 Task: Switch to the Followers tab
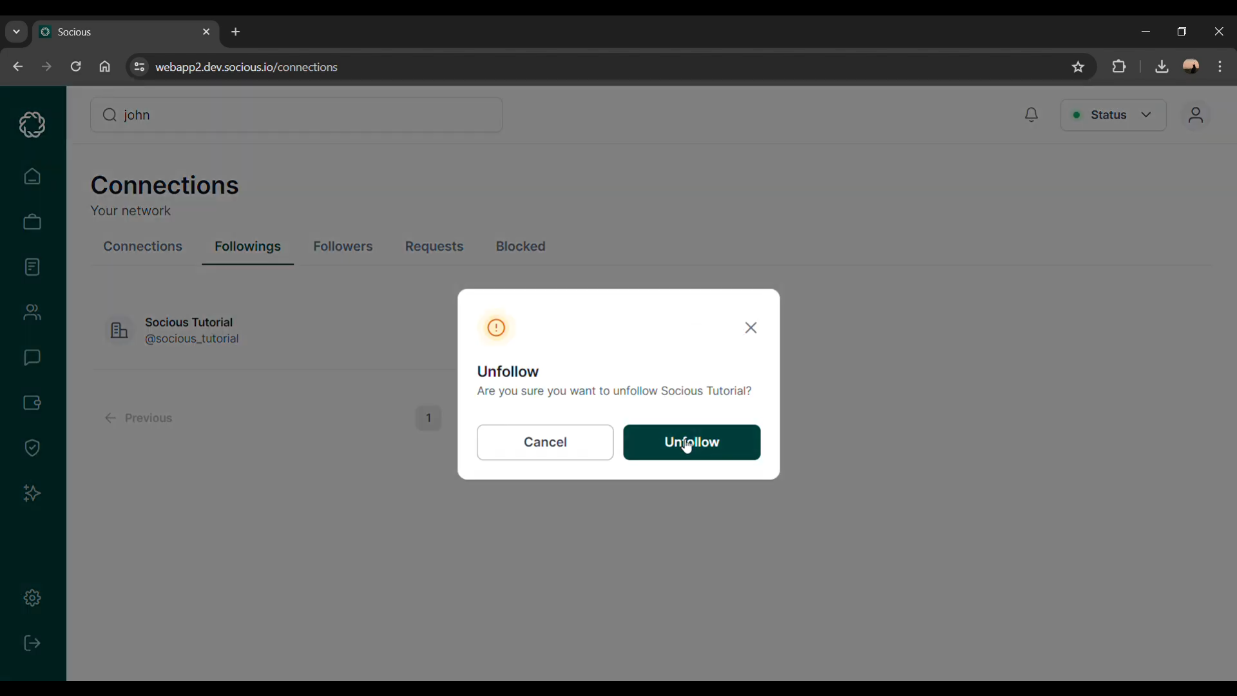343,247
